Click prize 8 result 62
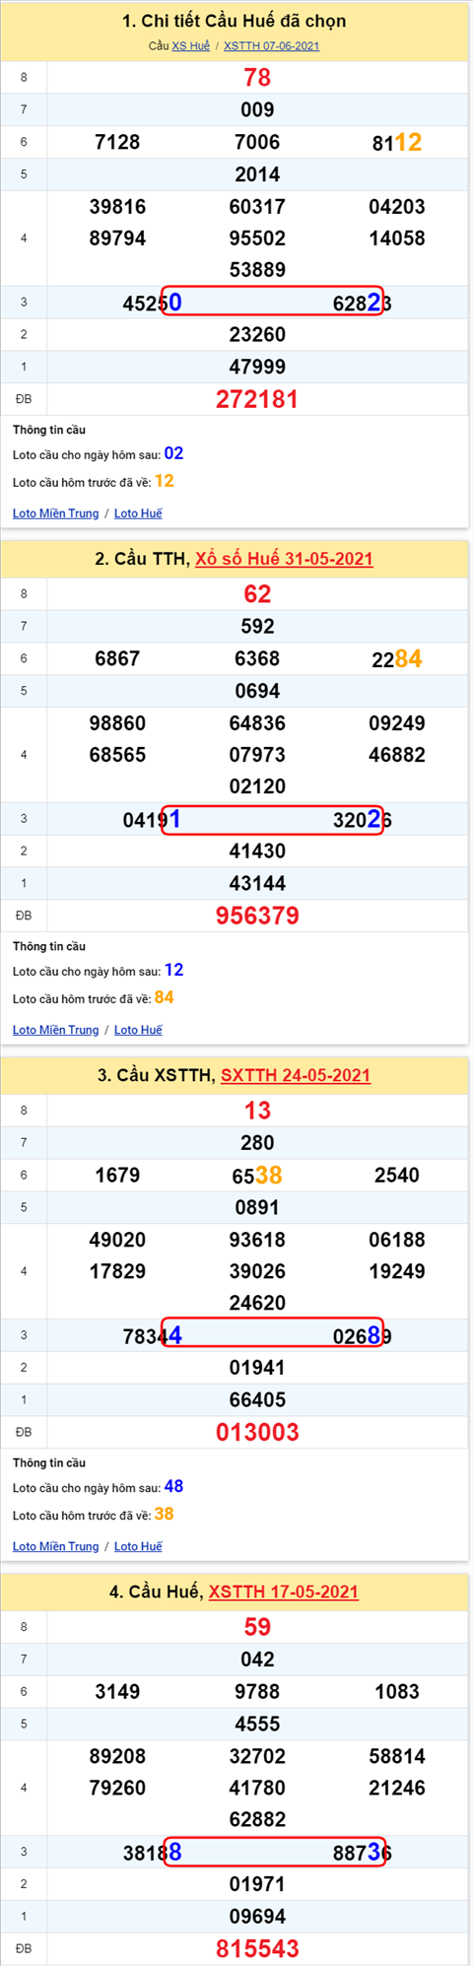 coord(257,594)
